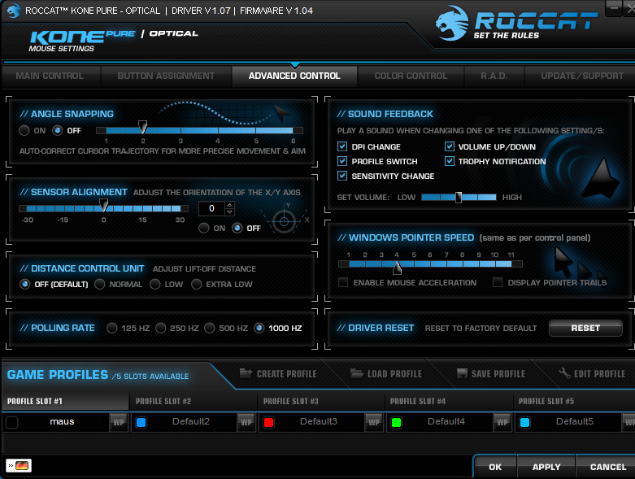Image resolution: width=635 pixels, height=479 pixels.
Task: Click the WP icon beside Default4
Action: pos(502,422)
